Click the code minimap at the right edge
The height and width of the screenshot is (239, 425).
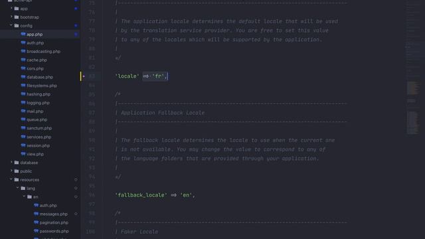click(x=412, y=68)
